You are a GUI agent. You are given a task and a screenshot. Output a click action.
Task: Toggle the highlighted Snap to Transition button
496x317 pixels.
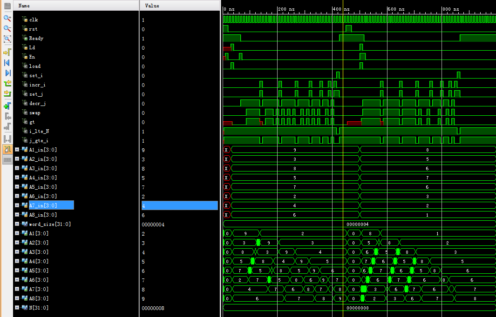tap(7, 149)
